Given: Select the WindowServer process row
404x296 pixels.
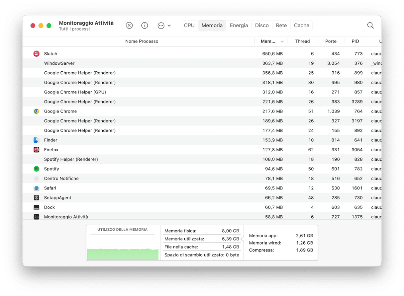Looking at the screenshot, I should (x=202, y=63).
